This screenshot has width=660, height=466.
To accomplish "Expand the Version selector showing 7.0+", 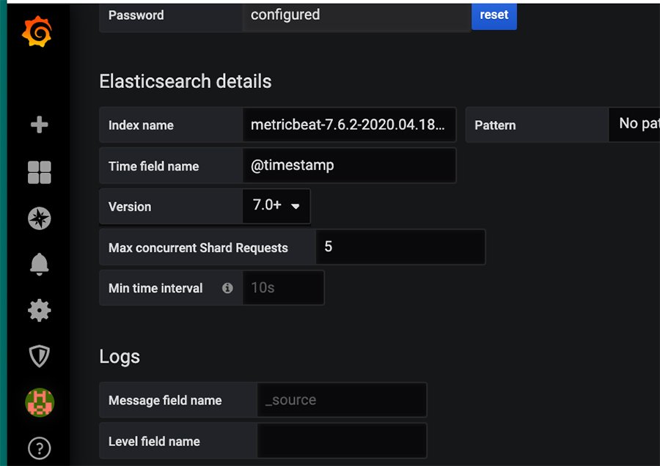I will (276, 206).
